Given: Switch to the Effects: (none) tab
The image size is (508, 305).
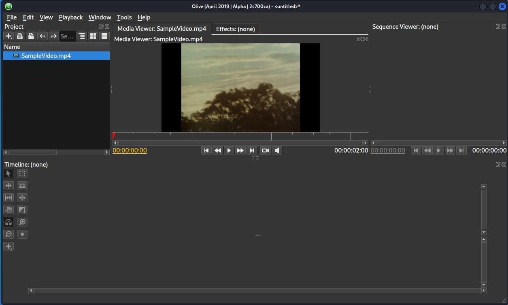Looking at the screenshot, I should (236, 29).
